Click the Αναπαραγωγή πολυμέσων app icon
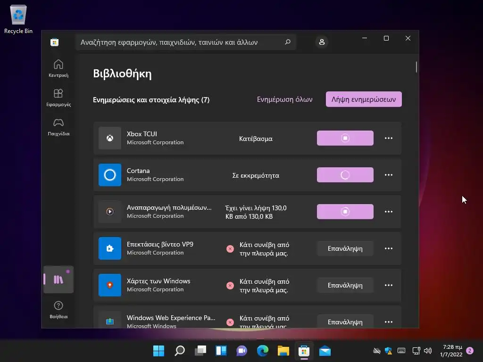The height and width of the screenshot is (362, 483). click(x=109, y=212)
